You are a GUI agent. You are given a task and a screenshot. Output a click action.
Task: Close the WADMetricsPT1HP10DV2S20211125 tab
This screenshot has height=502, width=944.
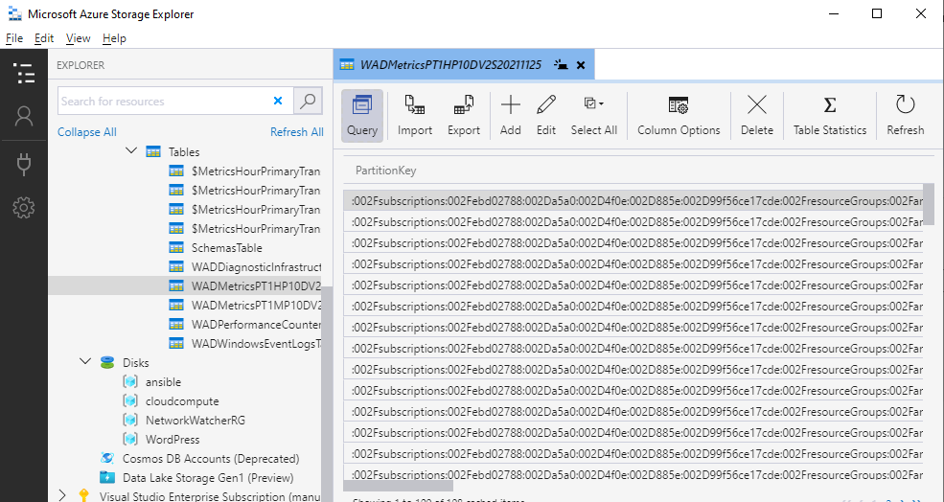pos(581,65)
